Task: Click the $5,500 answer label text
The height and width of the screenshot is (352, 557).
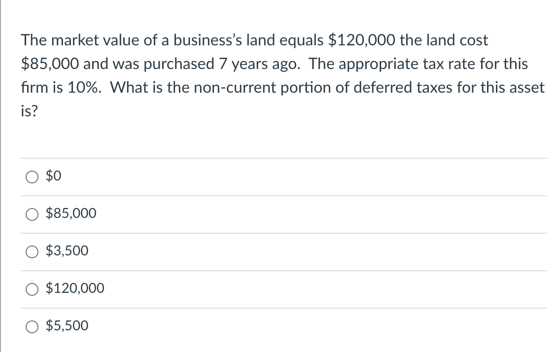Action: pyautogui.click(x=67, y=326)
